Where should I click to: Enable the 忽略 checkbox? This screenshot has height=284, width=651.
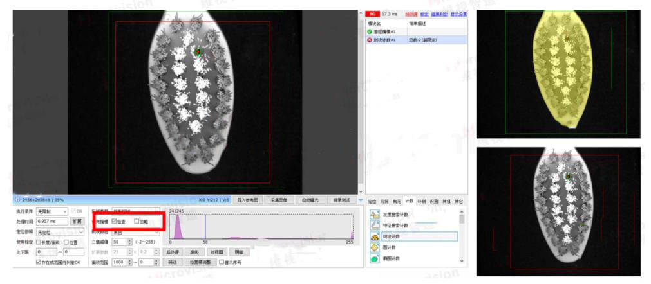[x=137, y=222]
